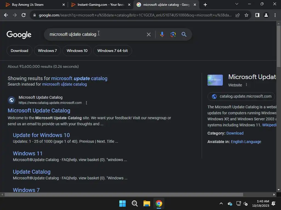
Task: Open the Update for Windows 10 sublink
Action: point(41,135)
